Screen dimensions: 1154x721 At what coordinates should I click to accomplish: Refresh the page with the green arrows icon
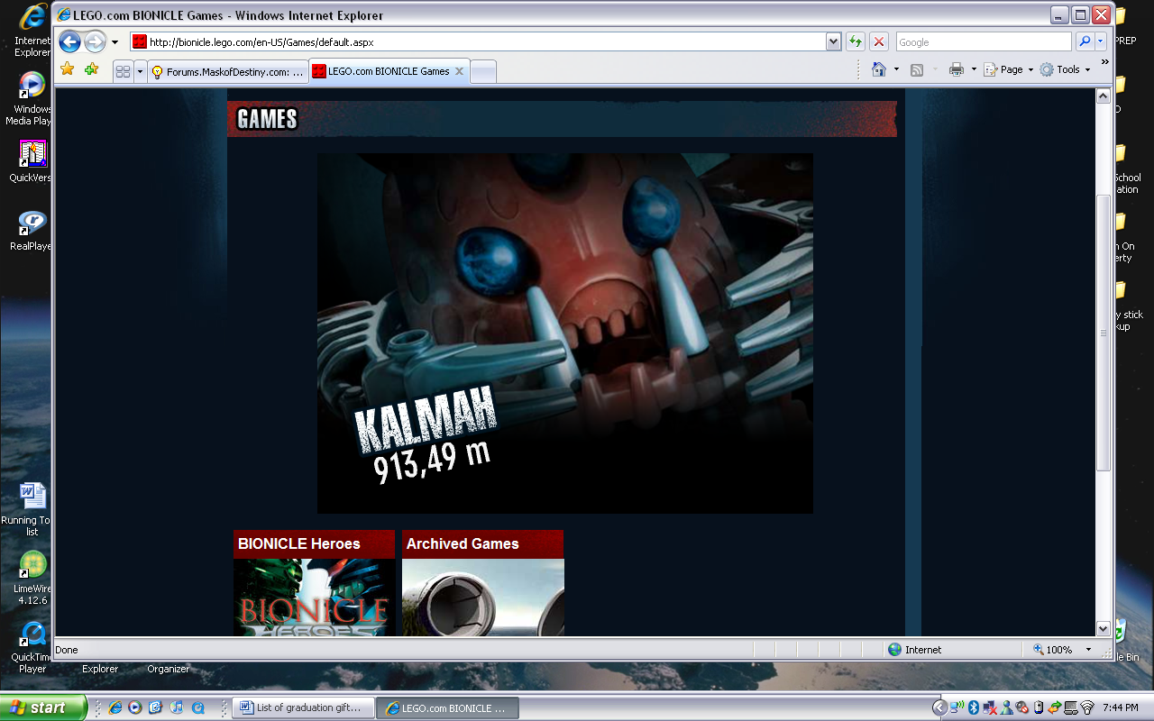tap(855, 42)
